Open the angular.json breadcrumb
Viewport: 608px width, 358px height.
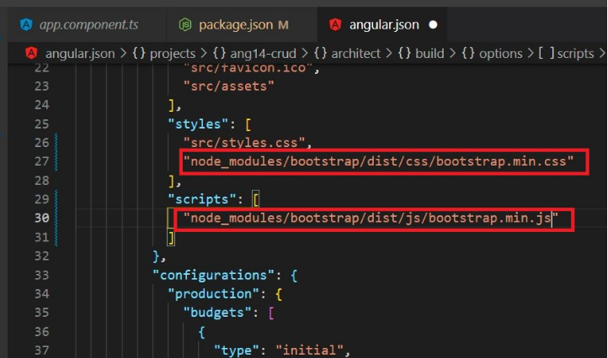tap(80, 54)
